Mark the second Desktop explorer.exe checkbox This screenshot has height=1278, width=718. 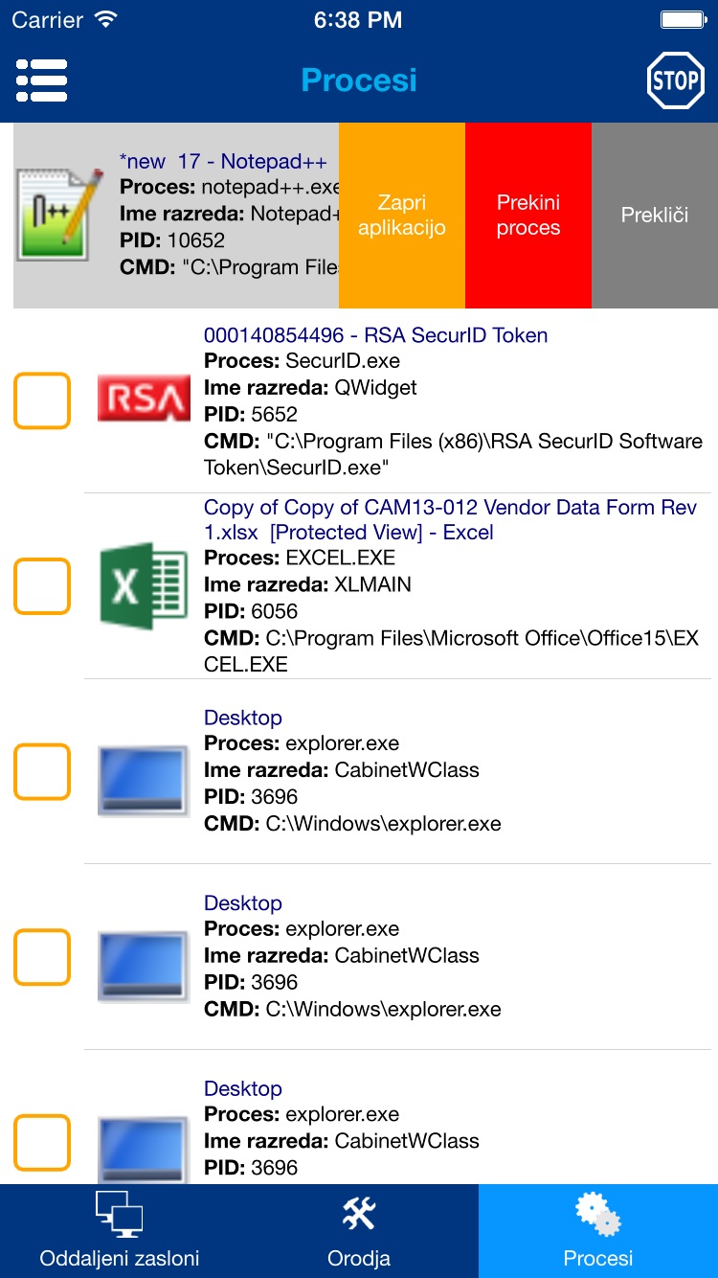coord(42,957)
